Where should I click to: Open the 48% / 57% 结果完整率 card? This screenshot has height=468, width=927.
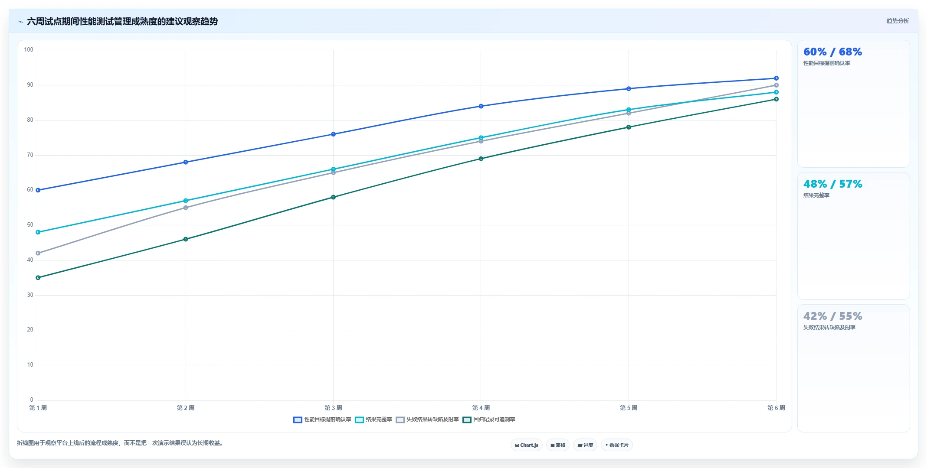[x=853, y=236]
